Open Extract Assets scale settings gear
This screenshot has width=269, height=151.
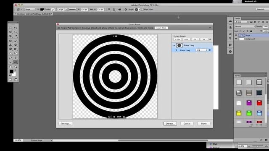pos(210,39)
